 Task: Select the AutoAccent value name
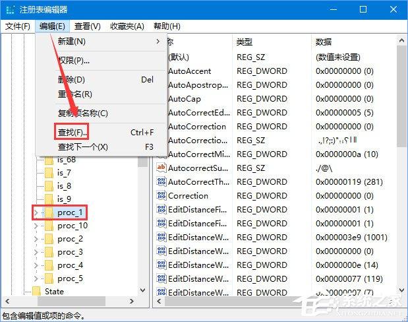click(189, 71)
